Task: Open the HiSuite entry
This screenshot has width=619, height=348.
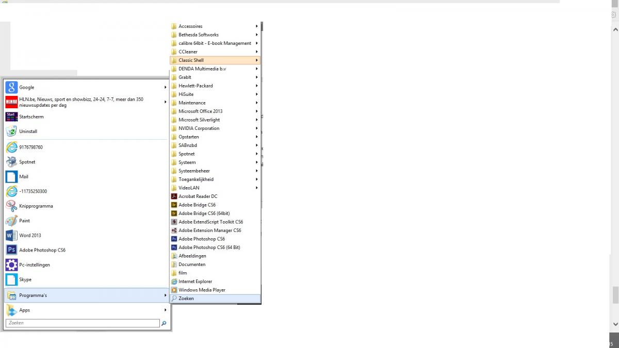Action: (x=215, y=94)
